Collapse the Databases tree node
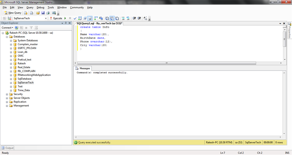292x155 pixels. click(7, 37)
